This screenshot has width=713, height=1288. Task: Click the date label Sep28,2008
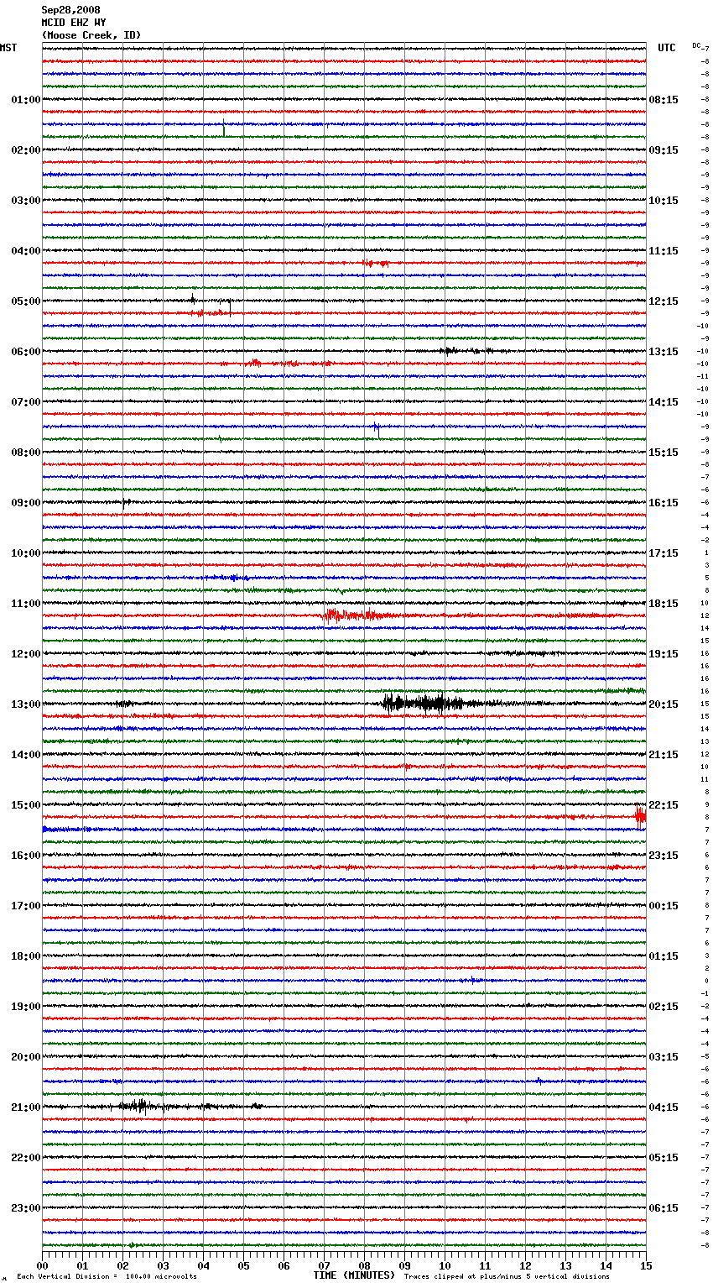click(x=70, y=10)
